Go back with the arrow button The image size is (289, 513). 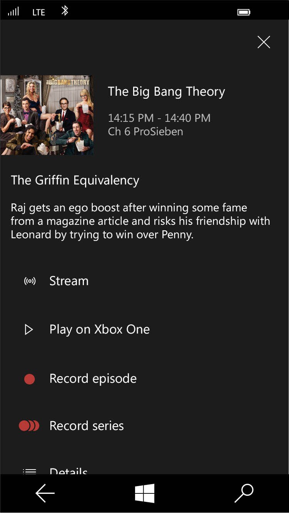[x=45, y=493]
